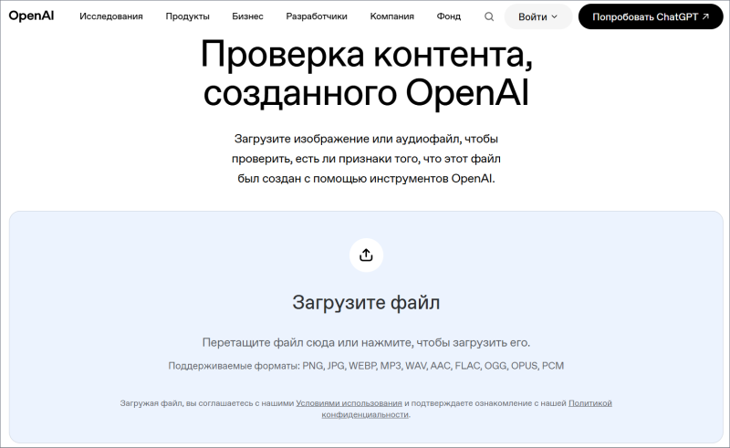Screen dimensions: 730x448
Task: Open the Продукты menu
Action: (x=188, y=16)
